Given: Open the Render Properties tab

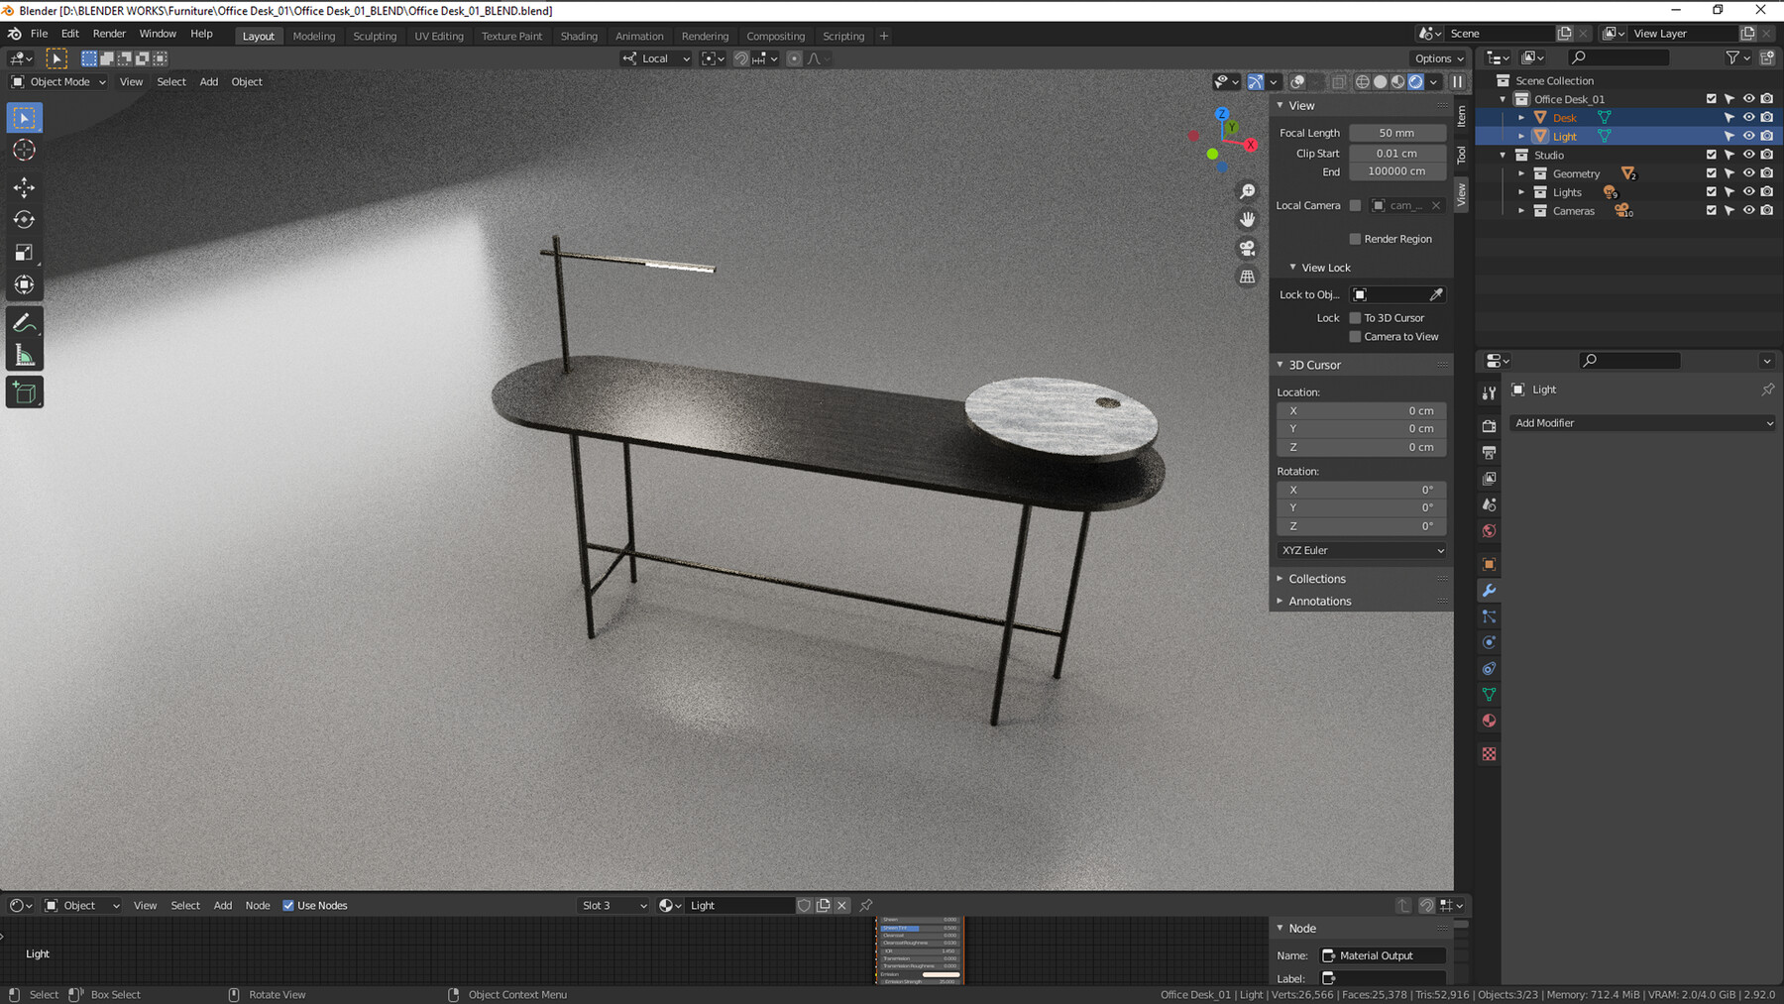Looking at the screenshot, I should coord(1489,425).
